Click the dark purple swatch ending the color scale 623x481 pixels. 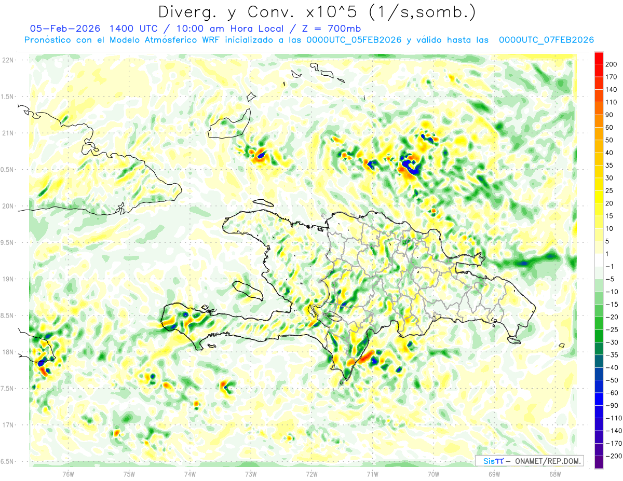click(x=598, y=462)
